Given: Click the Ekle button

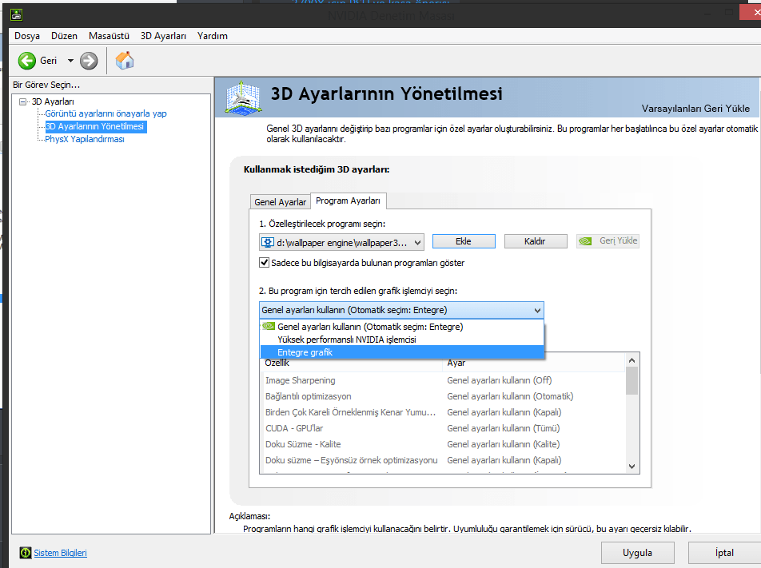Looking at the screenshot, I should pos(464,241).
